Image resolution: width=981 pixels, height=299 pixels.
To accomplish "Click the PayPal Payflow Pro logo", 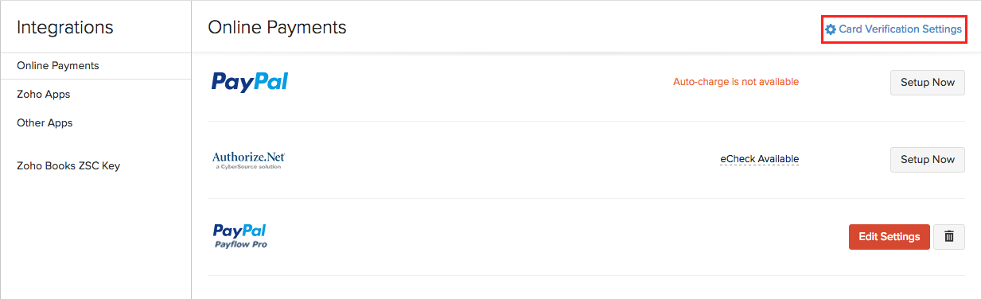I will coord(240,236).
